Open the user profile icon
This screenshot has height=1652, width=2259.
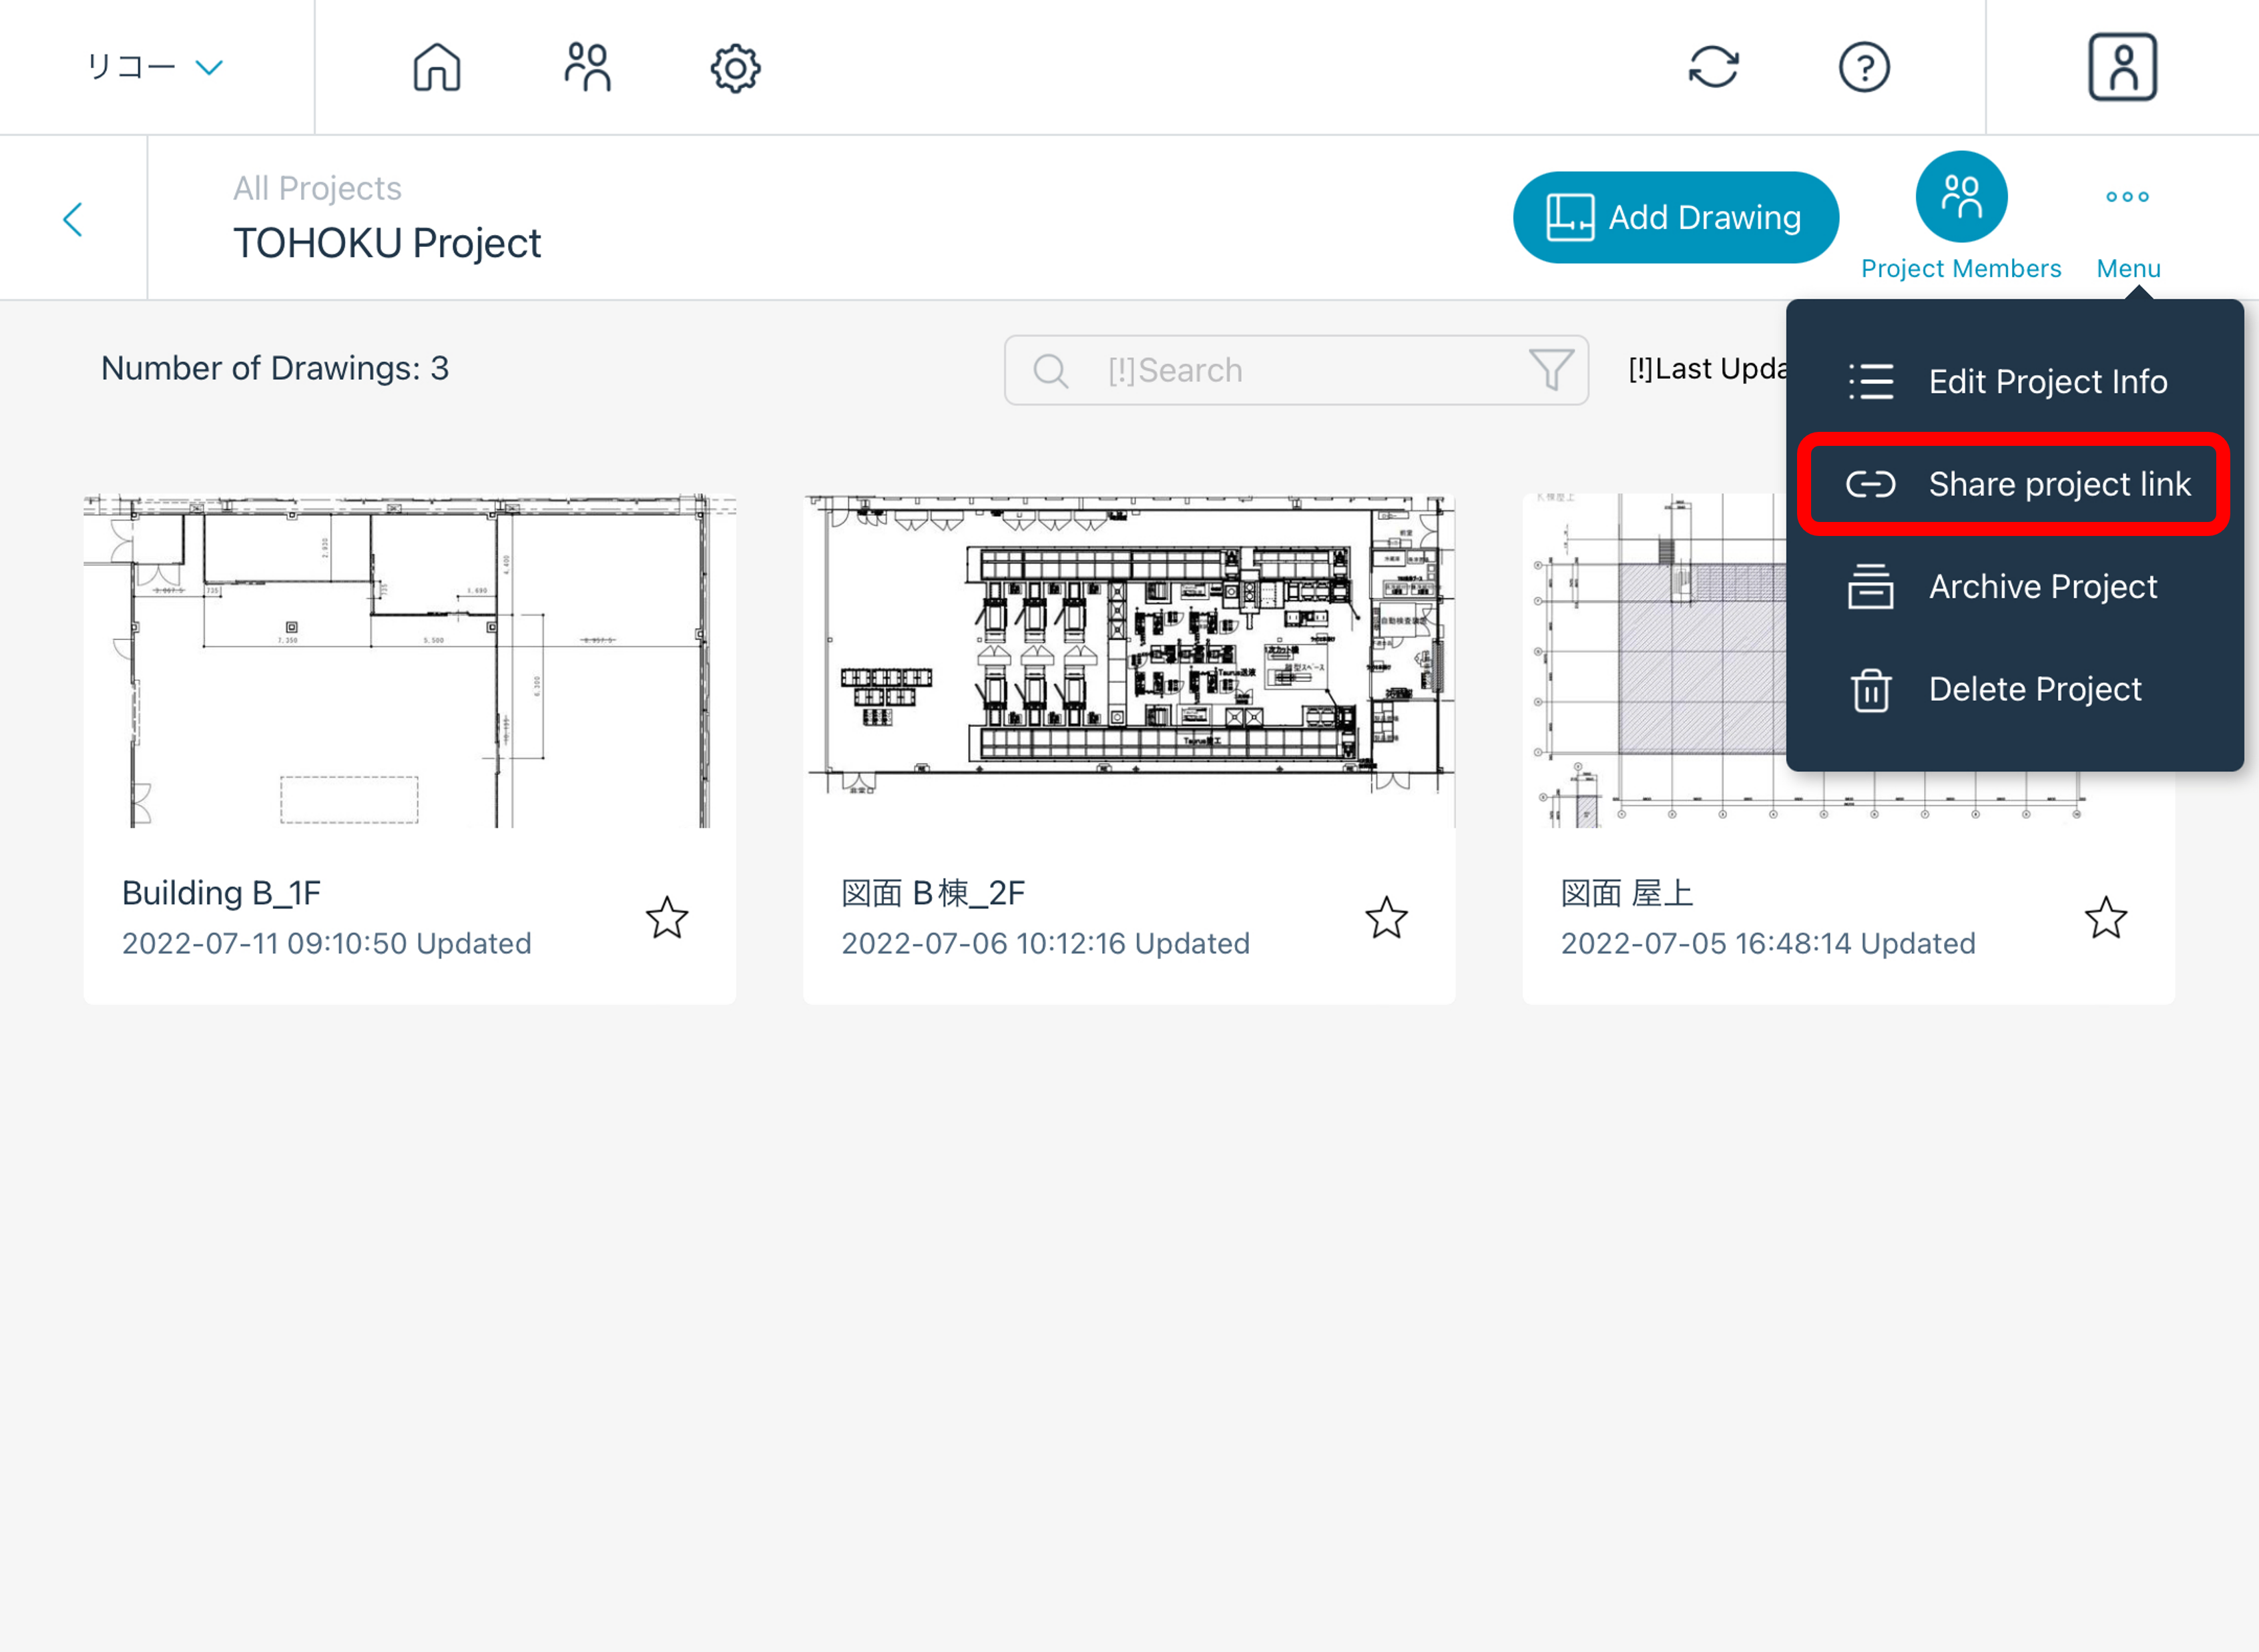(x=2122, y=67)
